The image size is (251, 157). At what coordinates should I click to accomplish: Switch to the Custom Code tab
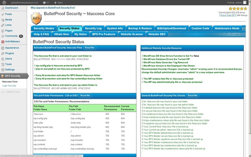tap(200, 28)
